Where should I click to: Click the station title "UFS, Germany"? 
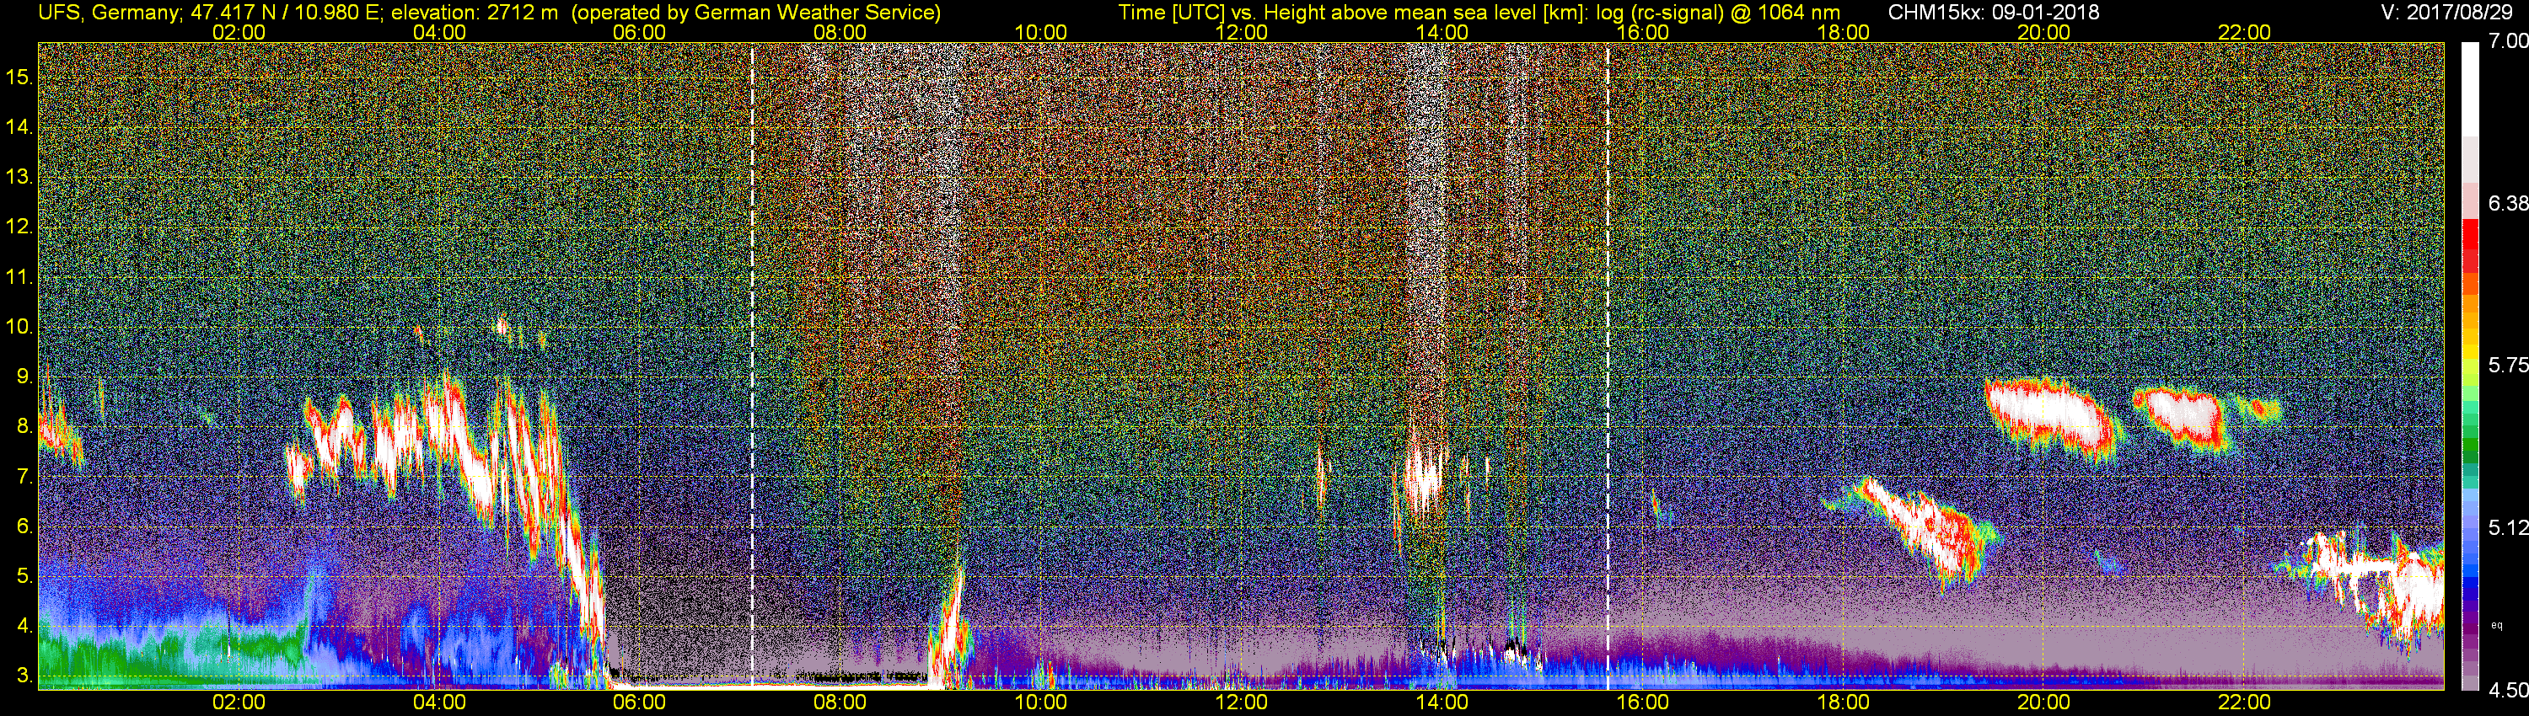click(108, 13)
